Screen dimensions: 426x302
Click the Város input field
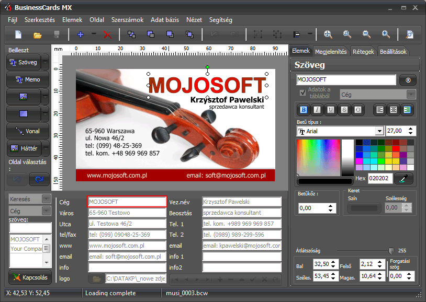[127, 213]
